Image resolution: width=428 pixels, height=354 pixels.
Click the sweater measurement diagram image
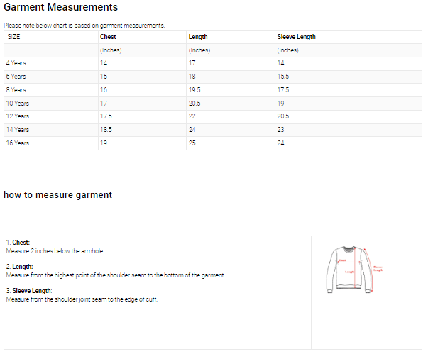coord(353,269)
